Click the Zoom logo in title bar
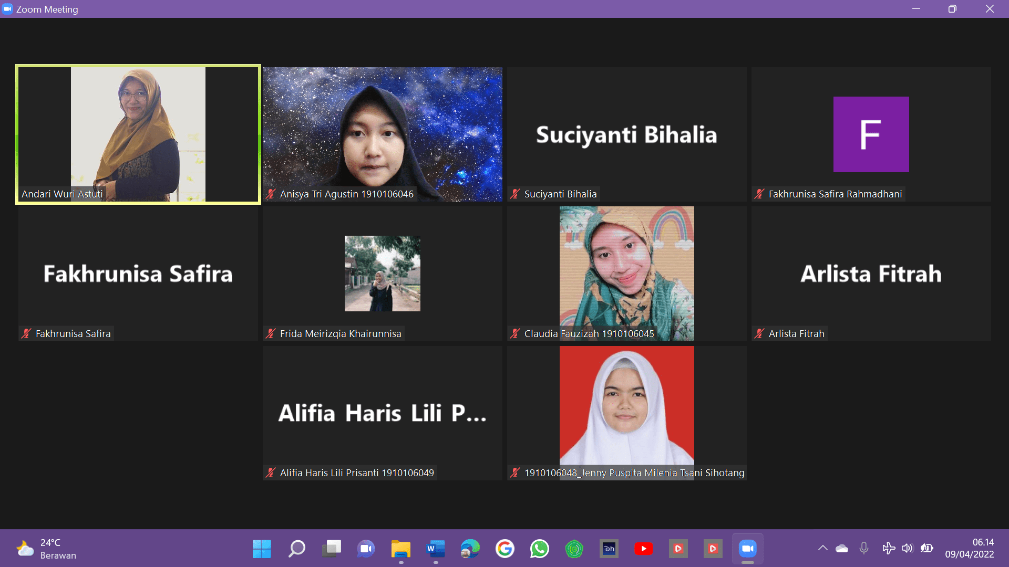 click(7, 9)
